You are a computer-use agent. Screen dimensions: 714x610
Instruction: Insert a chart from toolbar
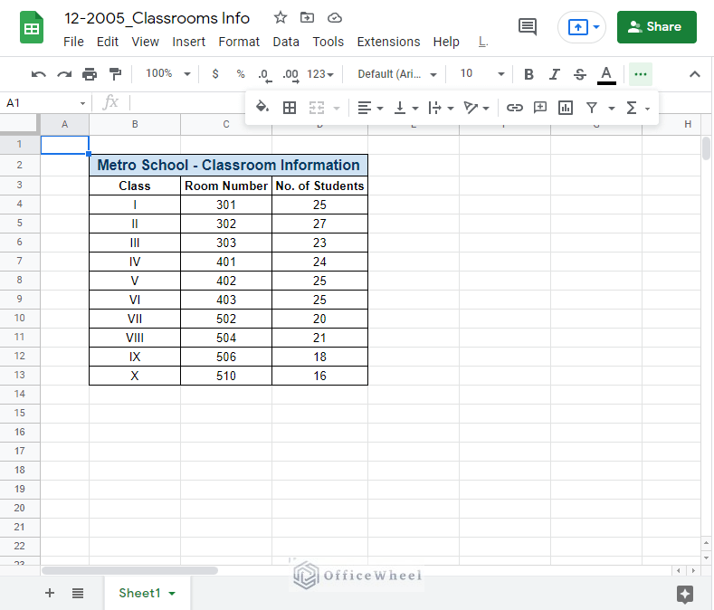pos(566,108)
